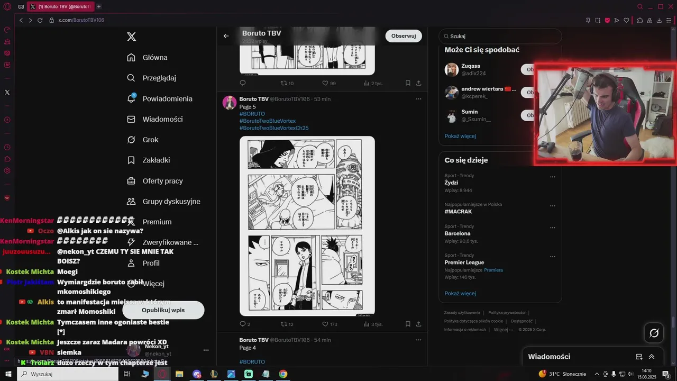Viewport: 677px width, 381px height.
Task: Open Oferty pracy in the navigation
Action: click(155, 180)
